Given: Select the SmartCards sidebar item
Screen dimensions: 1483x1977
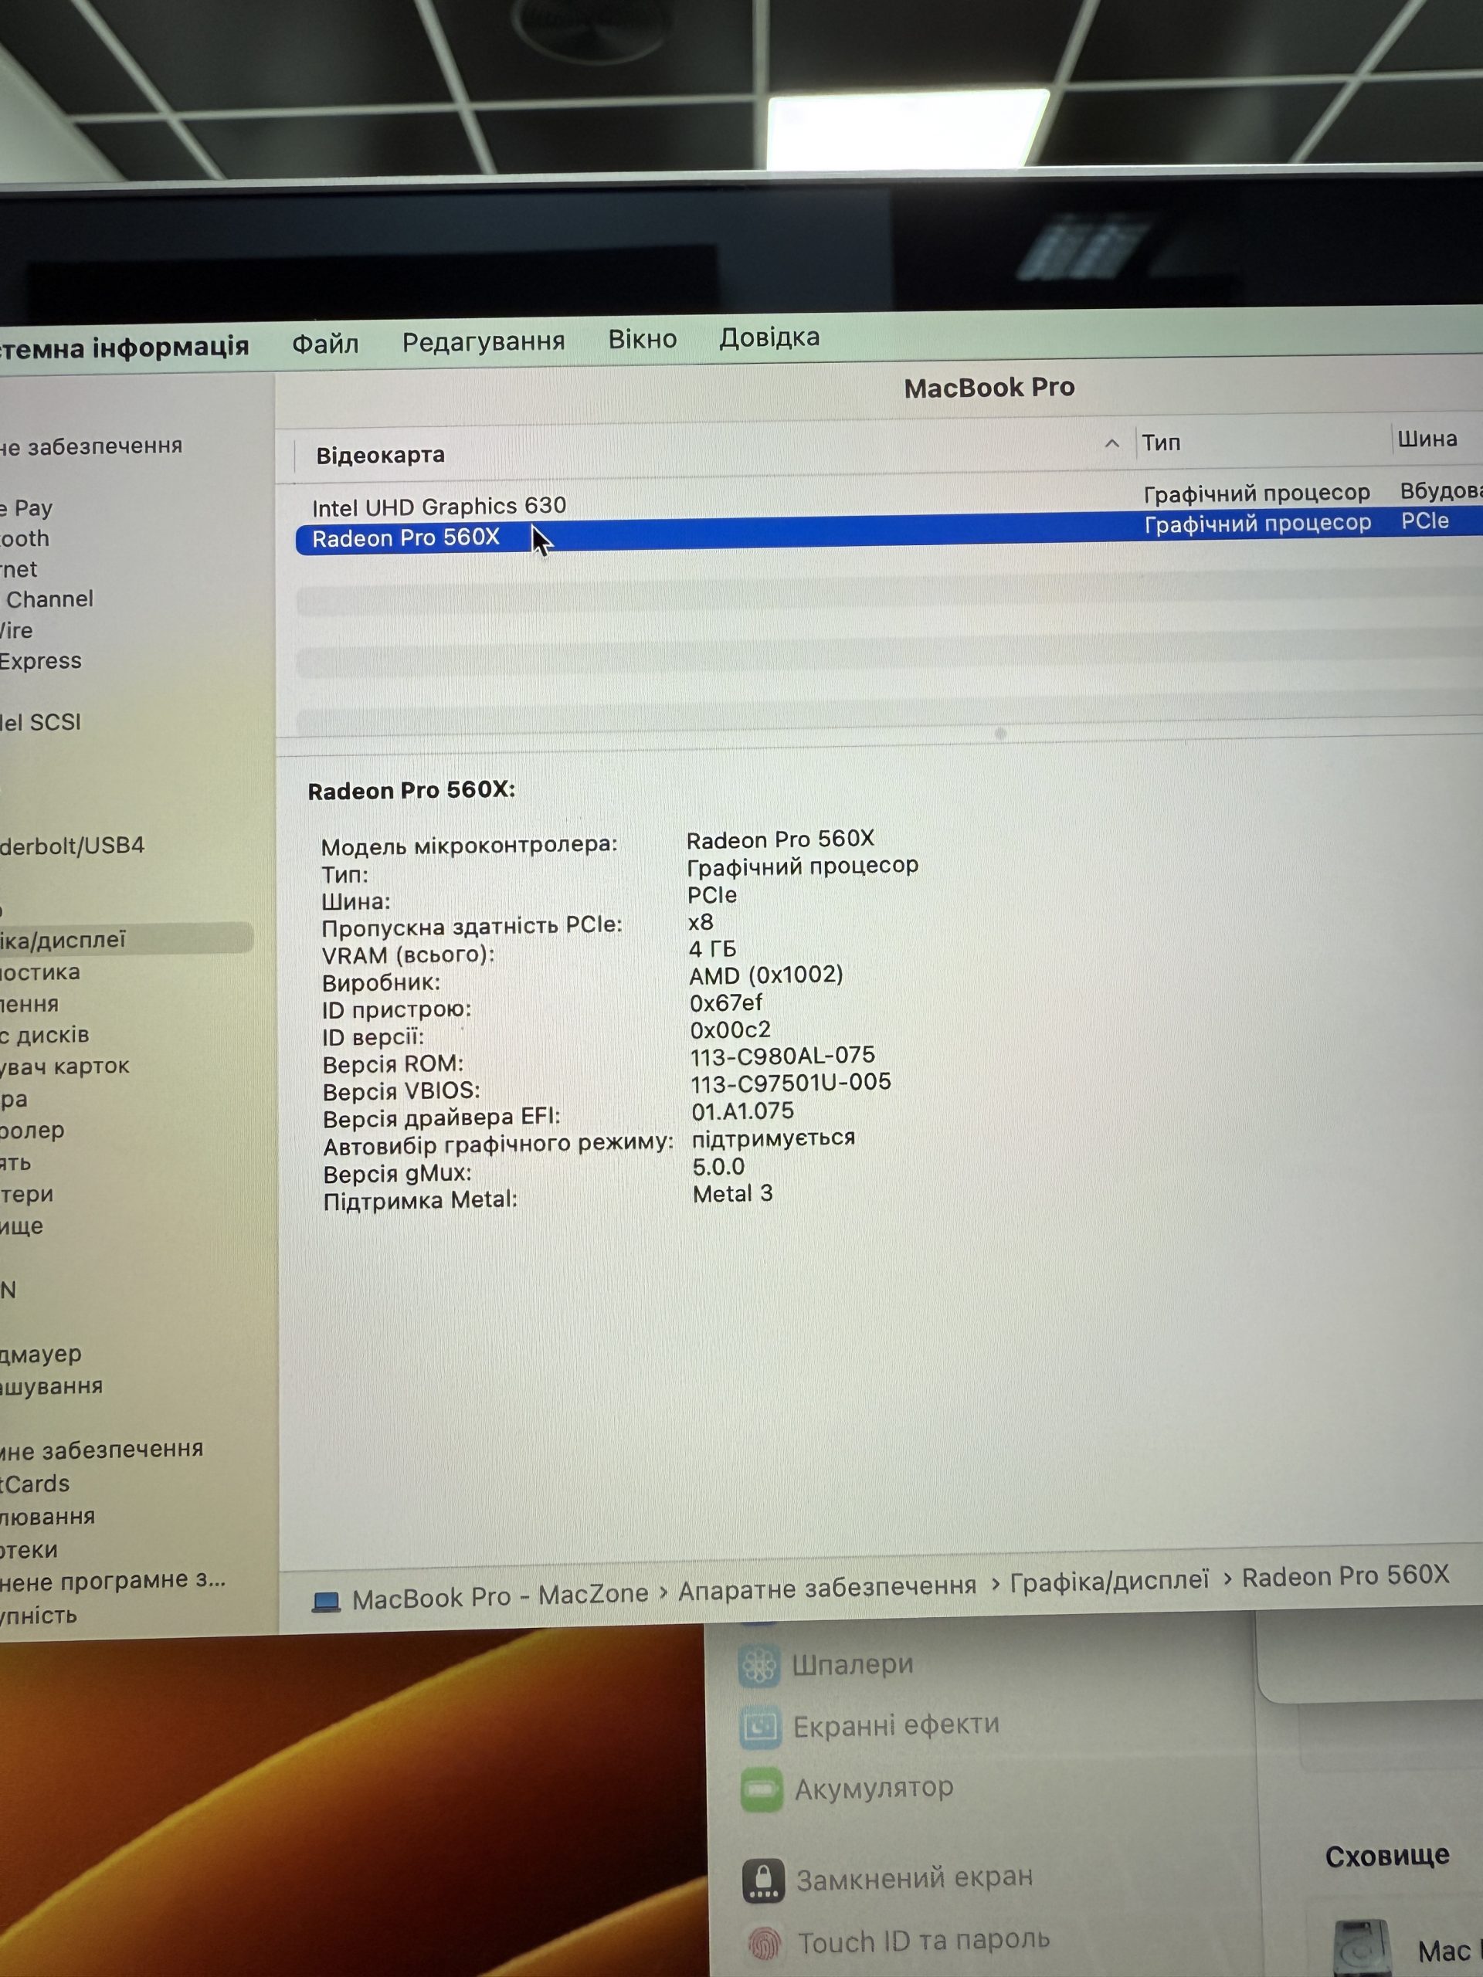Looking at the screenshot, I should (35, 1484).
